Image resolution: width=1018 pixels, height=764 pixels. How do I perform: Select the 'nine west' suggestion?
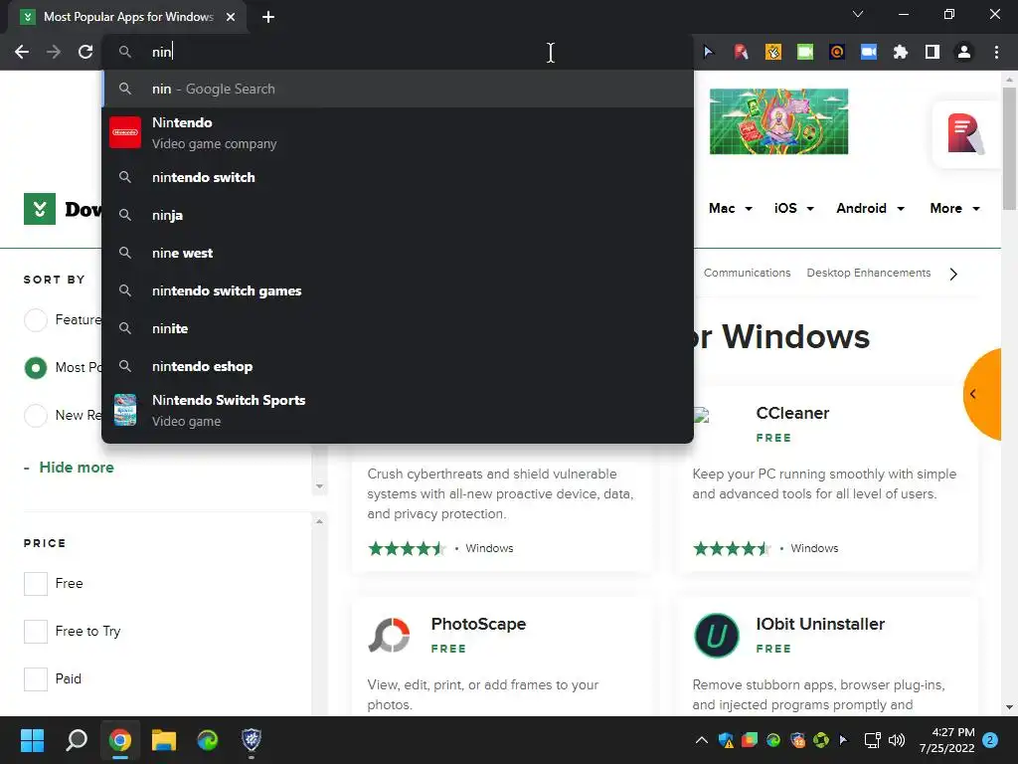(398, 253)
